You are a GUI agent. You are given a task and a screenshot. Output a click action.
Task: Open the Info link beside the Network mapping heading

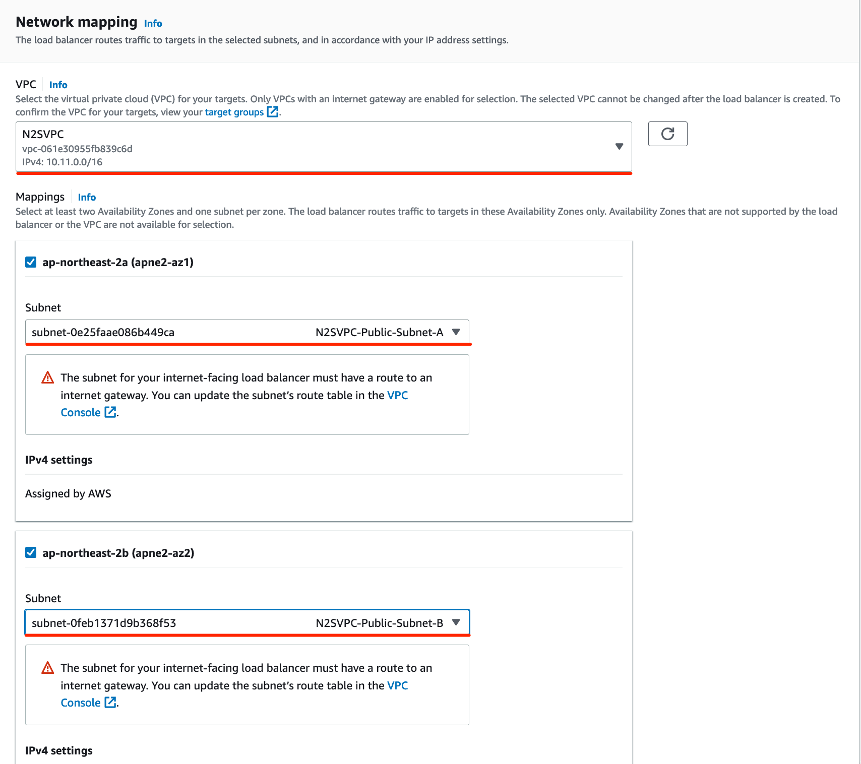click(153, 23)
